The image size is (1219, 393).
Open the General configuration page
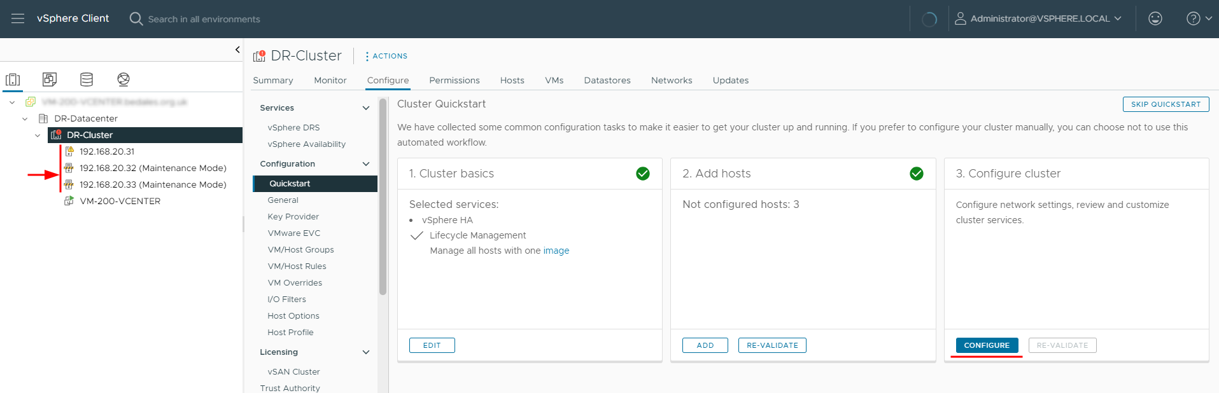pos(283,200)
